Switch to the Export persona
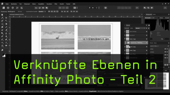 [22, 8]
